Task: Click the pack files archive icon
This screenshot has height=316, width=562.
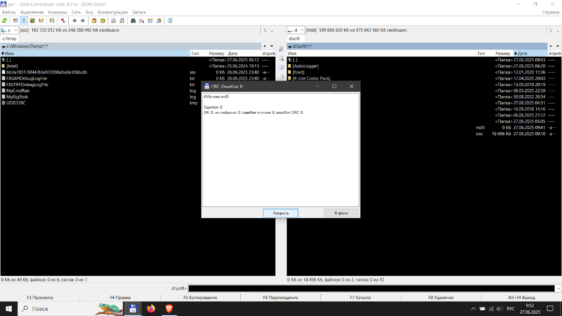Action: click(94, 21)
